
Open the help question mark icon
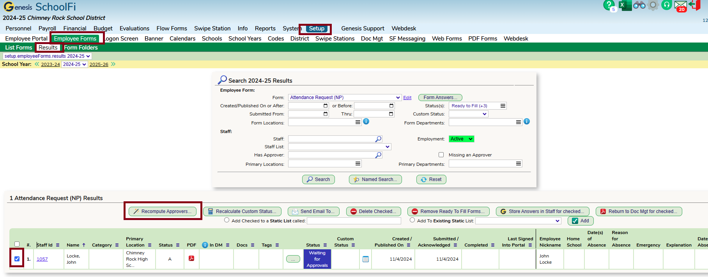[608, 5]
